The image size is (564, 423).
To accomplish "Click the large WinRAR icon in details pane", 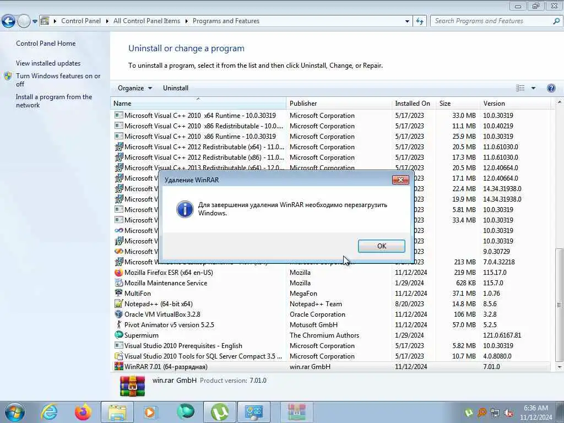I will coord(132,386).
